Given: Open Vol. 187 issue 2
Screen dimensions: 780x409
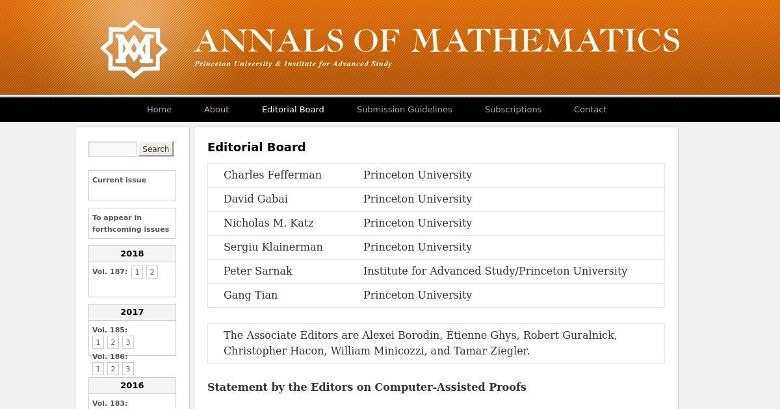Looking at the screenshot, I should 152,272.
